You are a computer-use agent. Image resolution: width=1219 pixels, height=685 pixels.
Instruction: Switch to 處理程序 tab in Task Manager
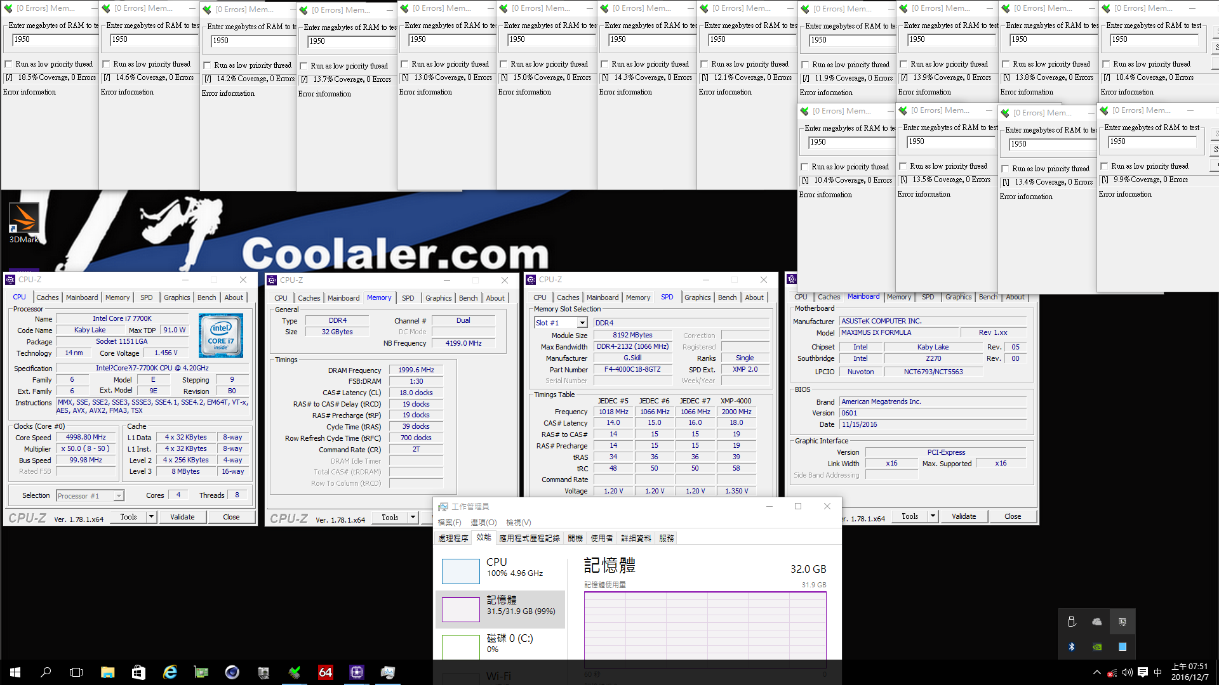(453, 538)
